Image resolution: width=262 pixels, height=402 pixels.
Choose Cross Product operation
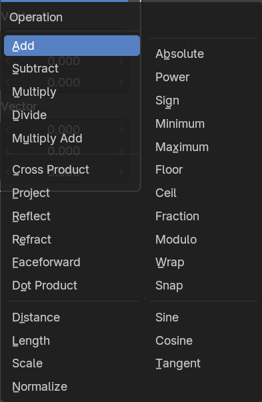pos(72,170)
